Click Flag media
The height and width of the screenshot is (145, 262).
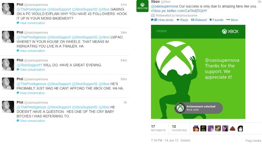pyautogui.click(x=253, y=141)
